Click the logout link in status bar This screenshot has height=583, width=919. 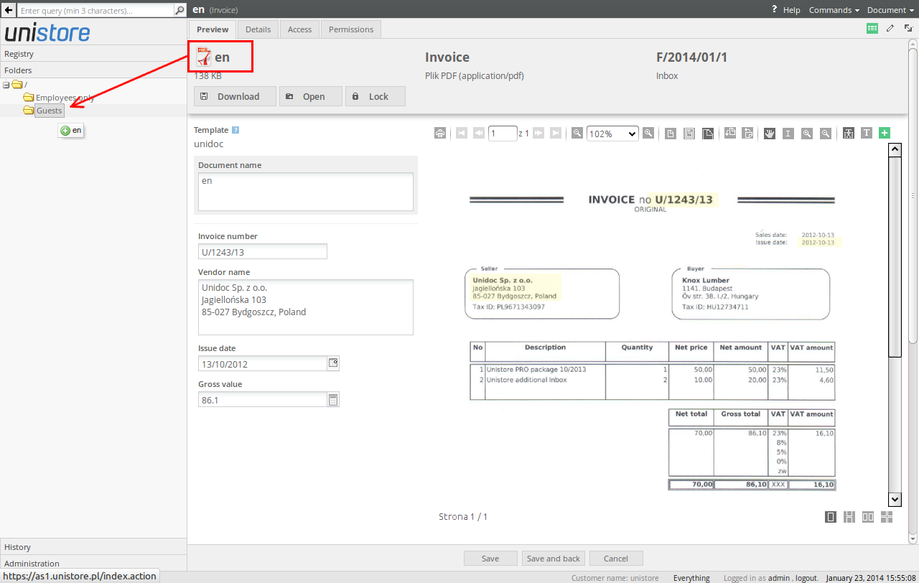806,578
